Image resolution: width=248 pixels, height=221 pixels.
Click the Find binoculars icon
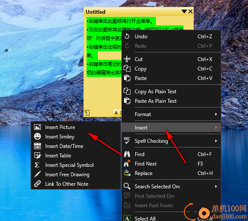pyautogui.click(x=127, y=154)
